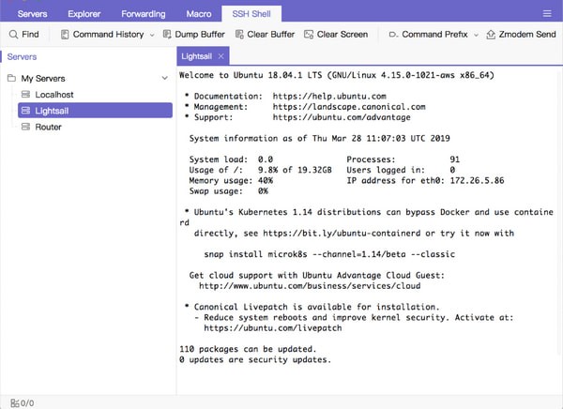
Task: Click the Welcome to Ubuntu 18.04.1 line
Action: click(337, 75)
